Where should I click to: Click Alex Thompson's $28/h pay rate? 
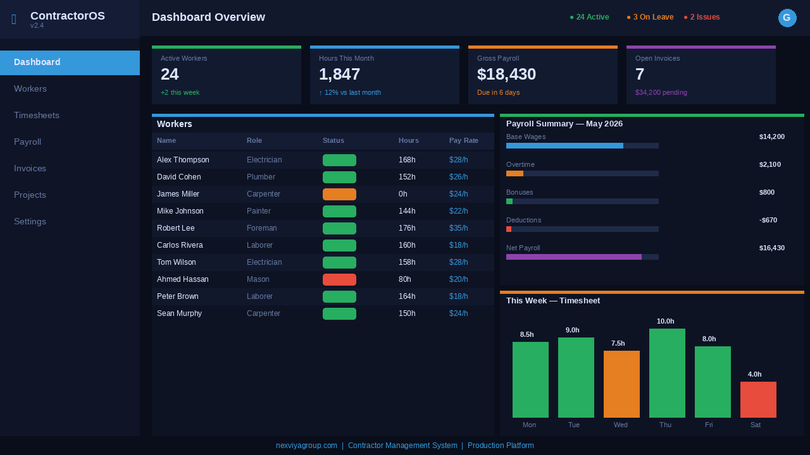459,160
